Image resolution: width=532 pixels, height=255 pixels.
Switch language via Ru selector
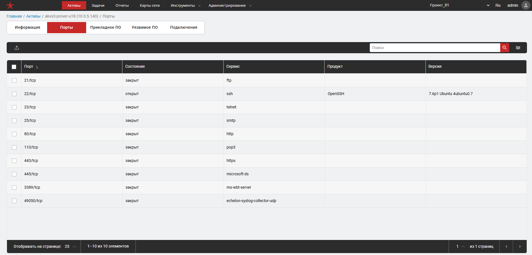tap(498, 5)
